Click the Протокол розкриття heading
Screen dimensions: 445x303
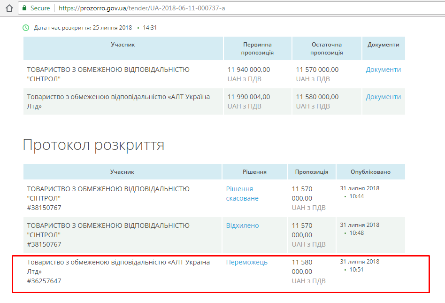pos(93,145)
